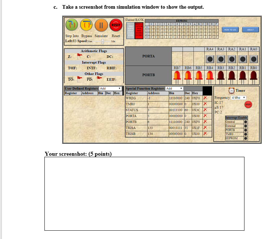Viewport: 273px width, 239px height.
Task: Click the Special Function Registers Address header
Action: click(153, 93)
